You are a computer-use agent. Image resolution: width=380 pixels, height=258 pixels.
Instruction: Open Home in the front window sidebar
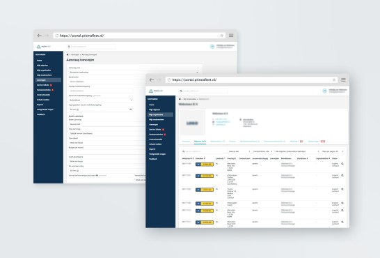(152, 105)
